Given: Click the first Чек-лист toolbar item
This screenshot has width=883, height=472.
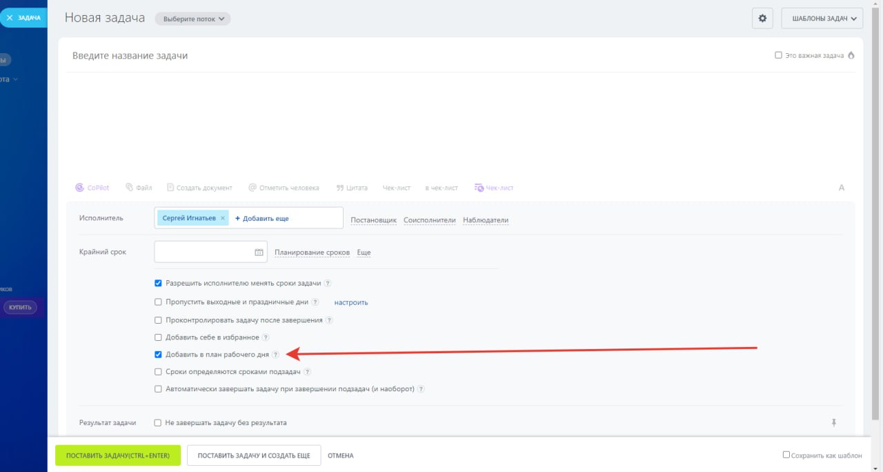Looking at the screenshot, I should click(x=397, y=188).
